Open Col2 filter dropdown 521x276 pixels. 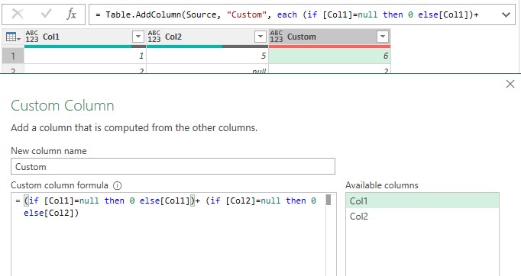pos(260,37)
